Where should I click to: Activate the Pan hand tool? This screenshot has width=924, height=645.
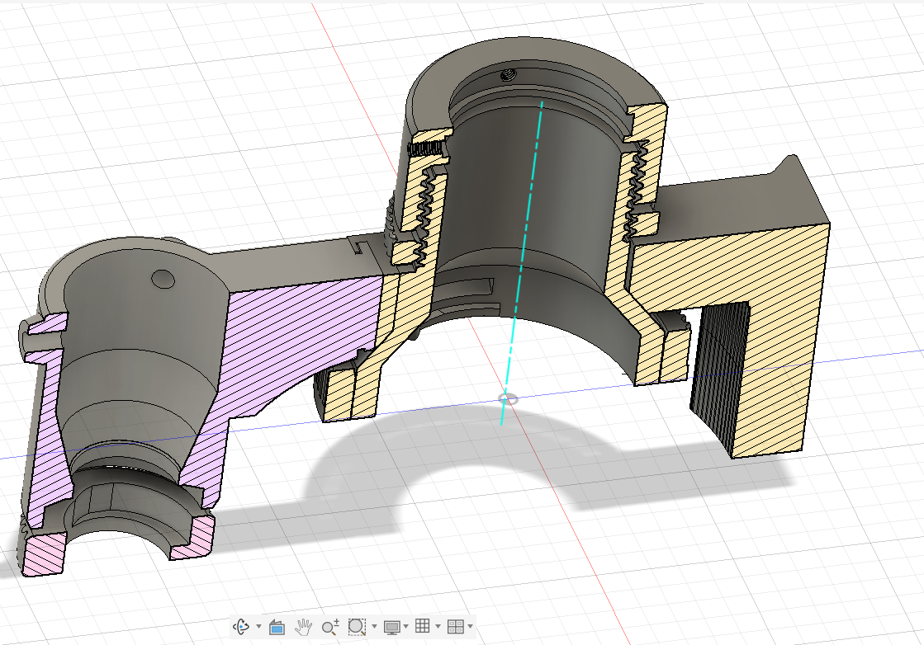click(303, 627)
